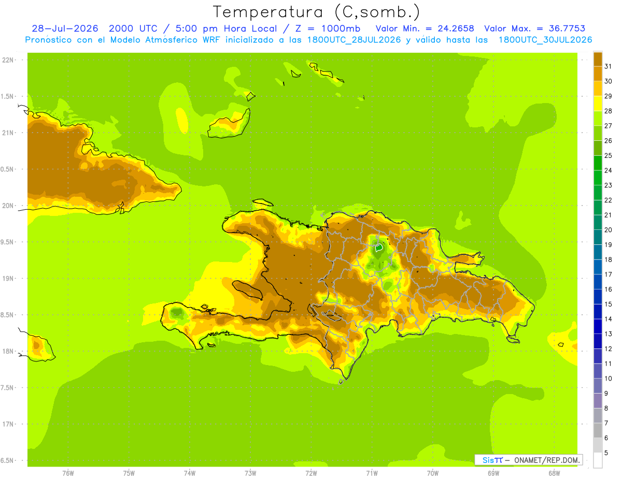Click the legend value 22
This screenshot has height=480, width=622.
609,200
